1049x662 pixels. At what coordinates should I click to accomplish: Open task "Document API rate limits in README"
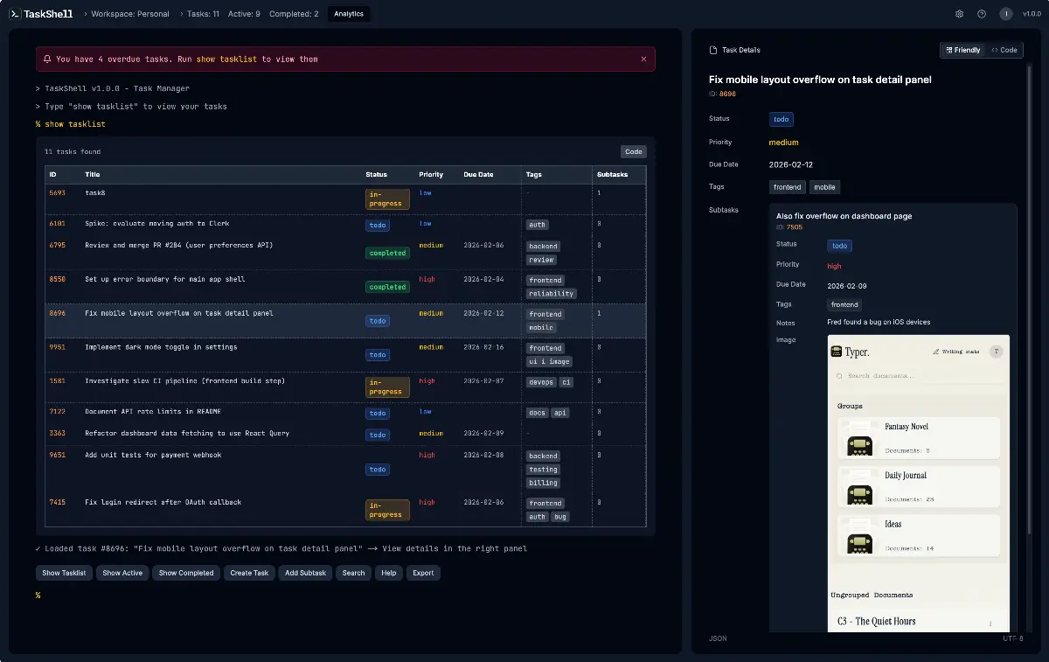coord(153,412)
